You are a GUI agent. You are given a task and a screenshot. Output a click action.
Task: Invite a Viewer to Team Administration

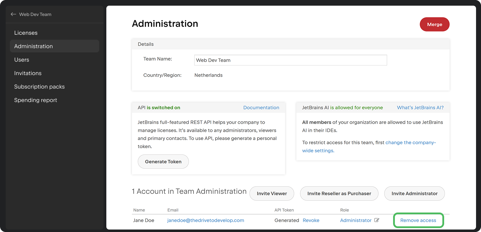[272, 193]
